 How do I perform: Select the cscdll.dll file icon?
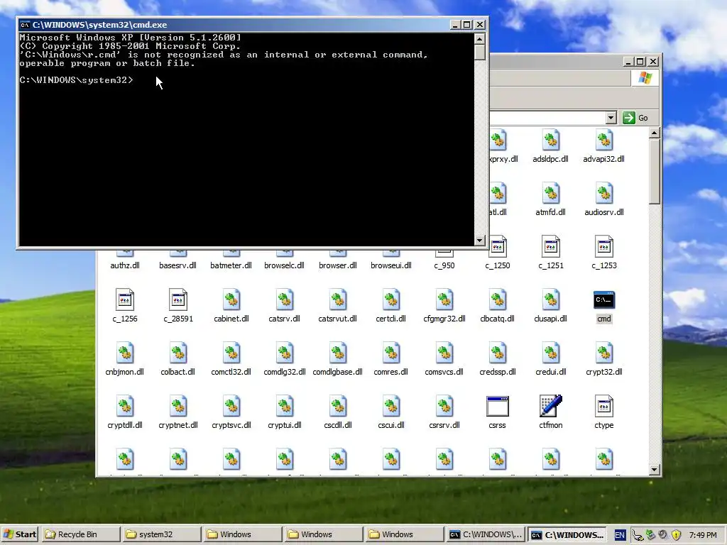click(x=337, y=407)
